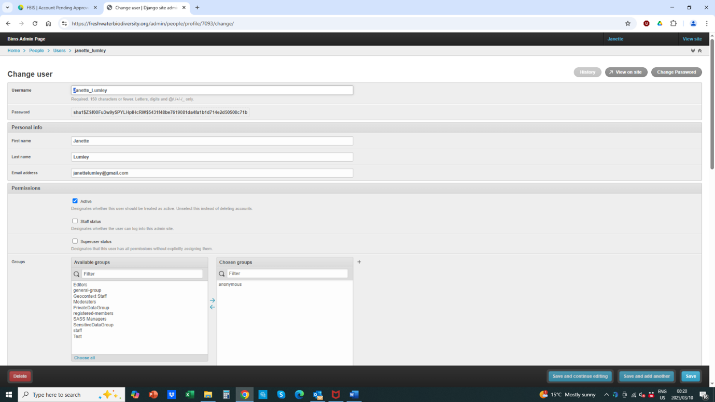Edit the Last name field
This screenshot has width=715, height=402.
pos(212,157)
